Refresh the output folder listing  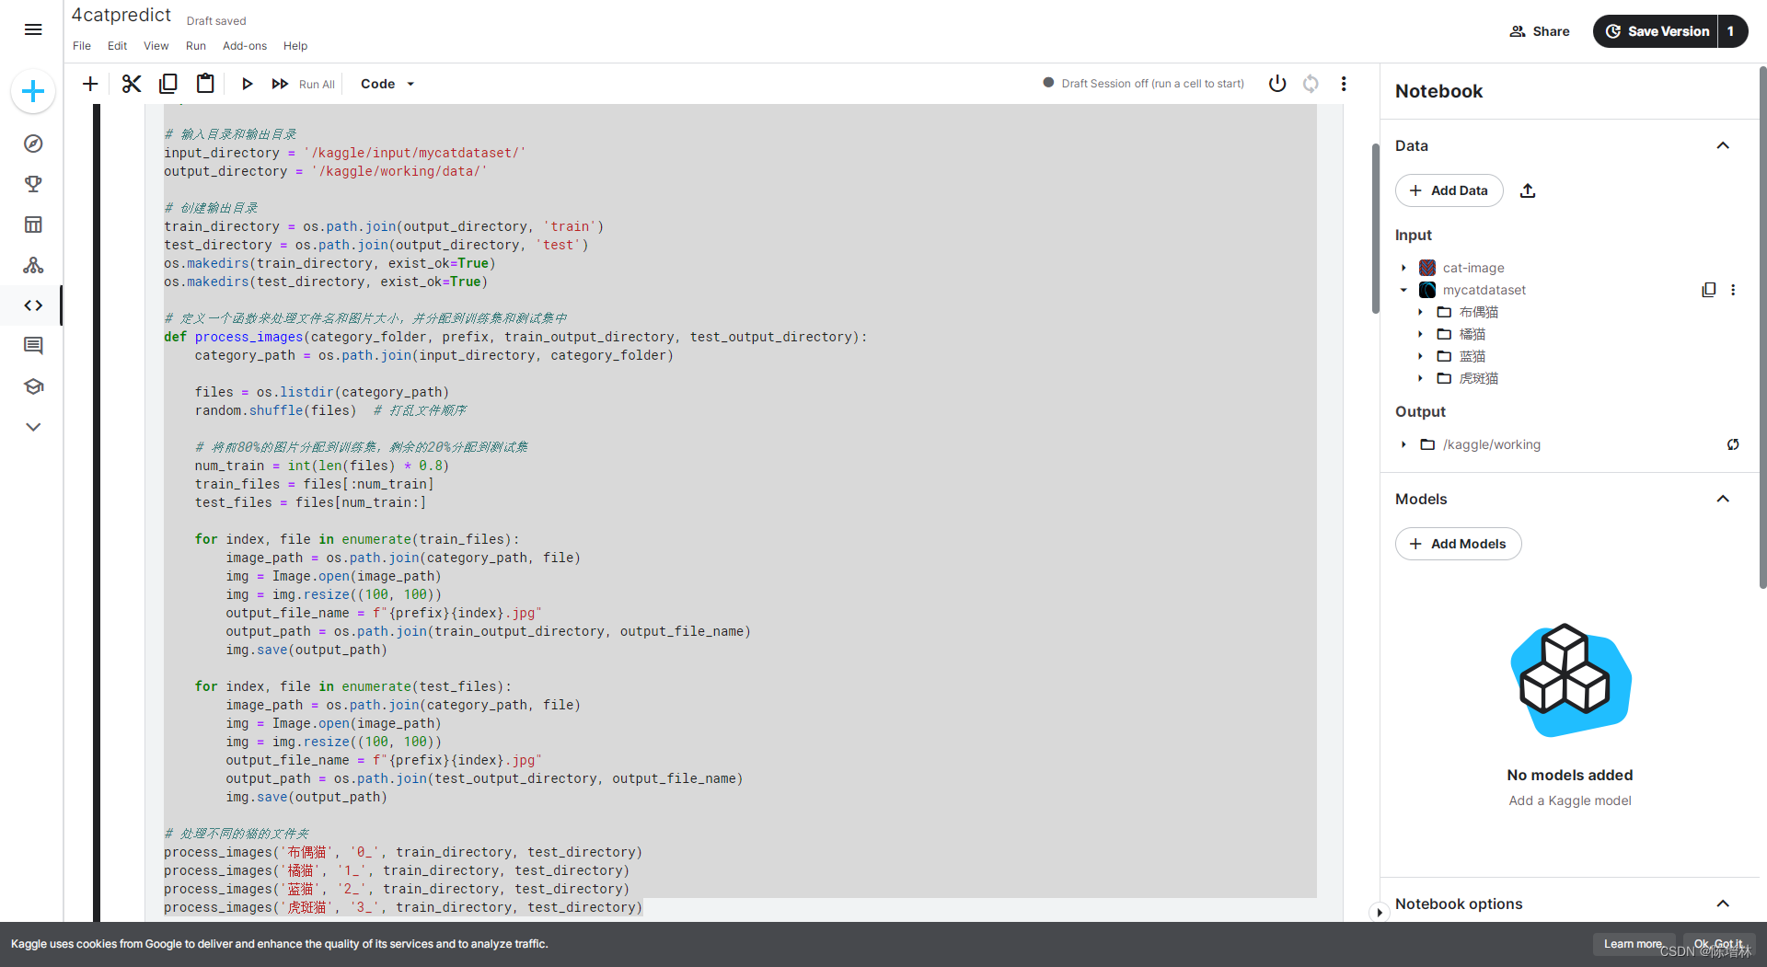click(x=1733, y=444)
